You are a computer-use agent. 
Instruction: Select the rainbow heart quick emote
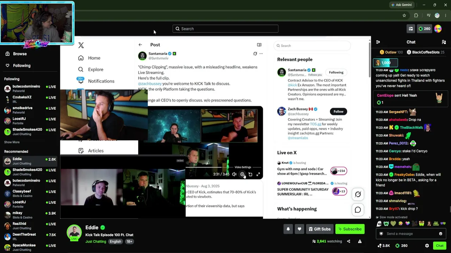tap(408, 224)
